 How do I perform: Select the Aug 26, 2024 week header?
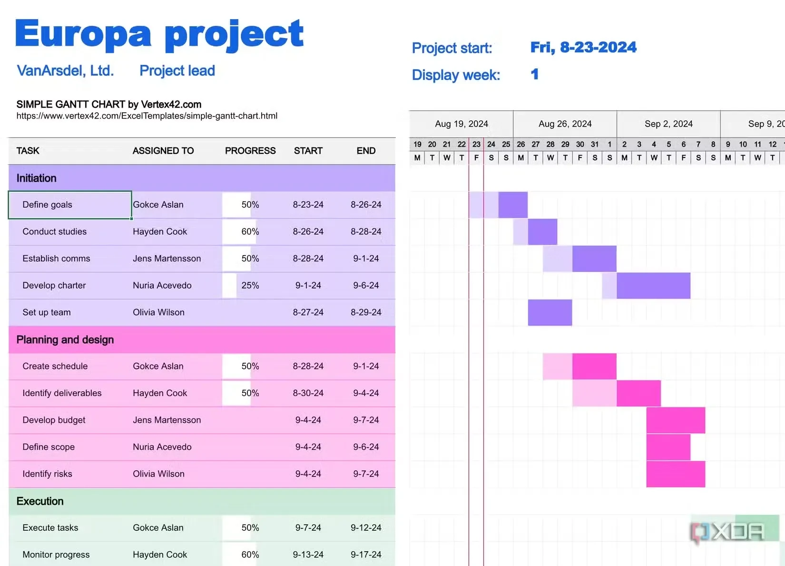(565, 123)
